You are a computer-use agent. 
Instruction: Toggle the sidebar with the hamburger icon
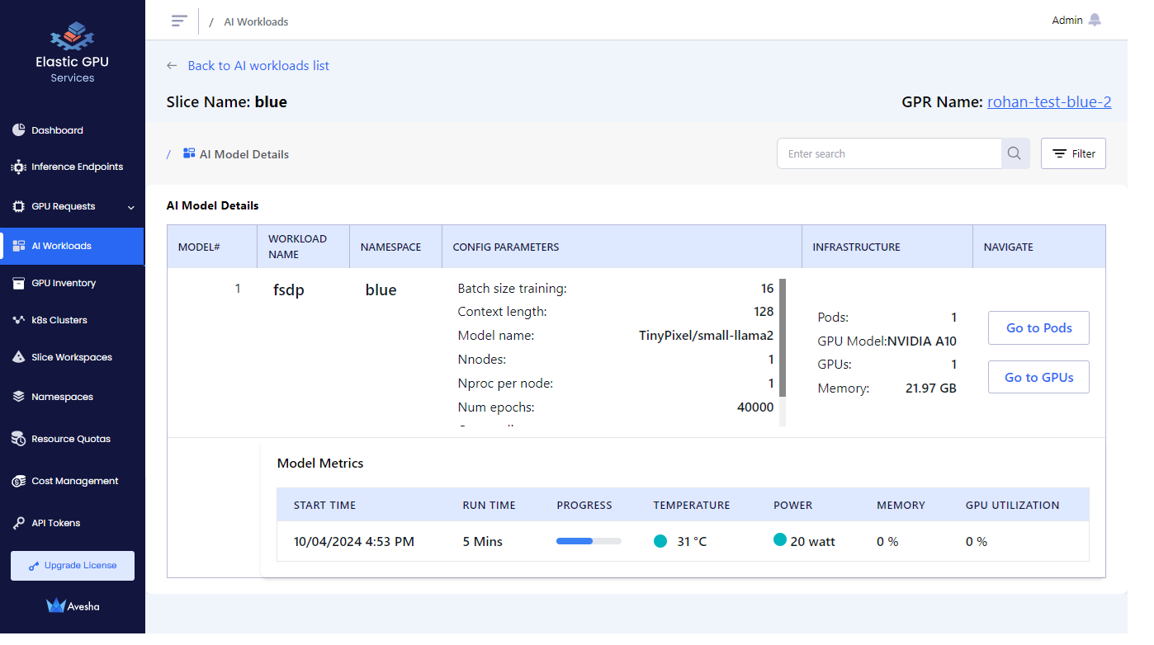point(179,21)
